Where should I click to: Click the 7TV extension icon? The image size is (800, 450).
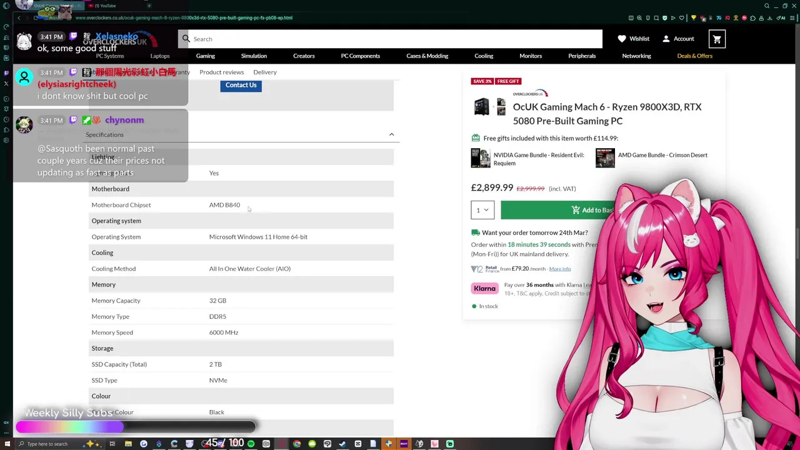[x=719, y=18]
